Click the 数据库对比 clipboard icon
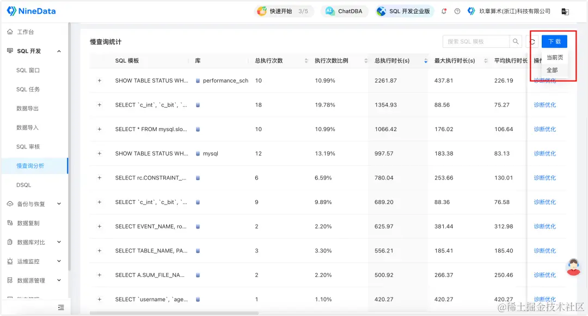This screenshot has height=316, width=588. tap(10, 242)
